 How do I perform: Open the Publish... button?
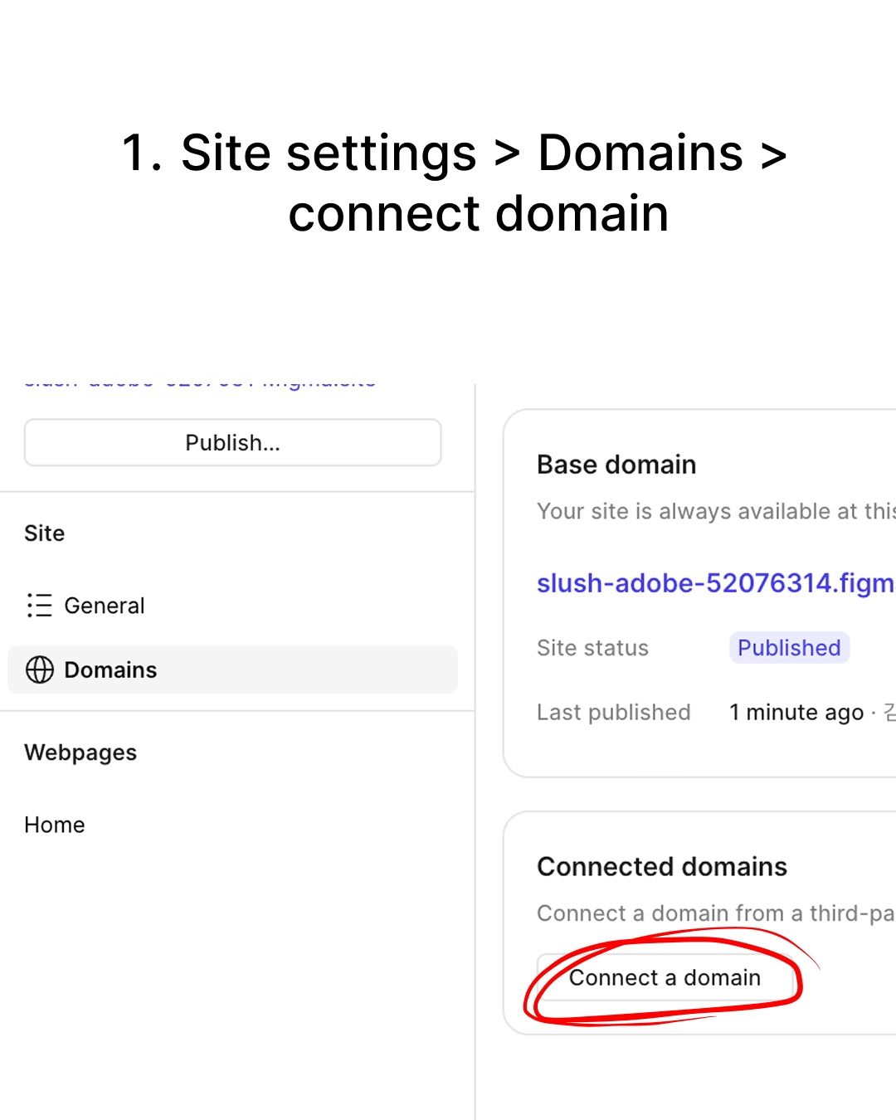coord(233,443)
